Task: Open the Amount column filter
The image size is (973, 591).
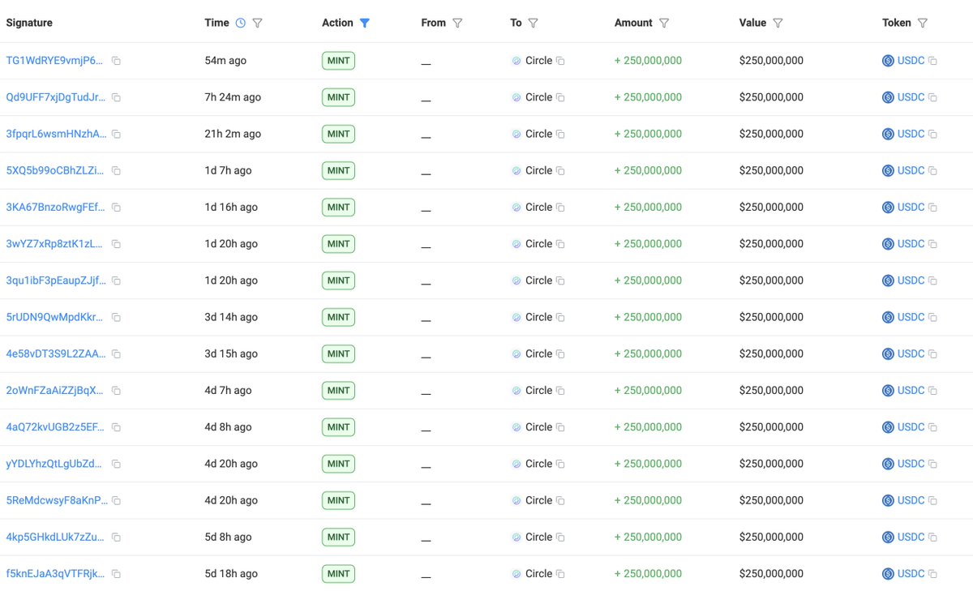Action: pos(664,23)
